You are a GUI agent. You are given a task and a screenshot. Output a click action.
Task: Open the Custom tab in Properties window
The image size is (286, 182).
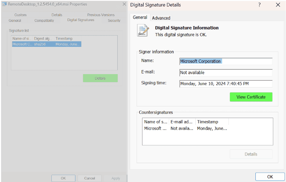click(20, 15)
